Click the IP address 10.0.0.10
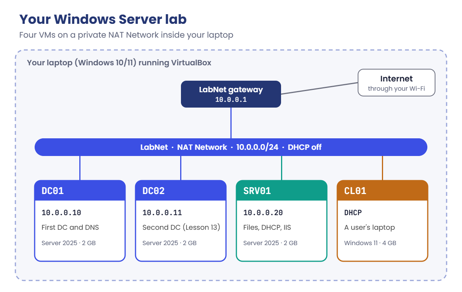The width and height of the screenshot is (462, 292). 61,213
